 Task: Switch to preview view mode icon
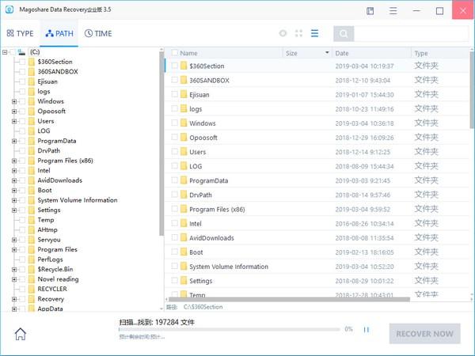point(283,33)
